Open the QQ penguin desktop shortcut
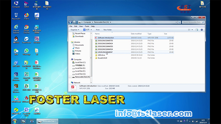This screenshot has height=124, width=221. [16, 40]
